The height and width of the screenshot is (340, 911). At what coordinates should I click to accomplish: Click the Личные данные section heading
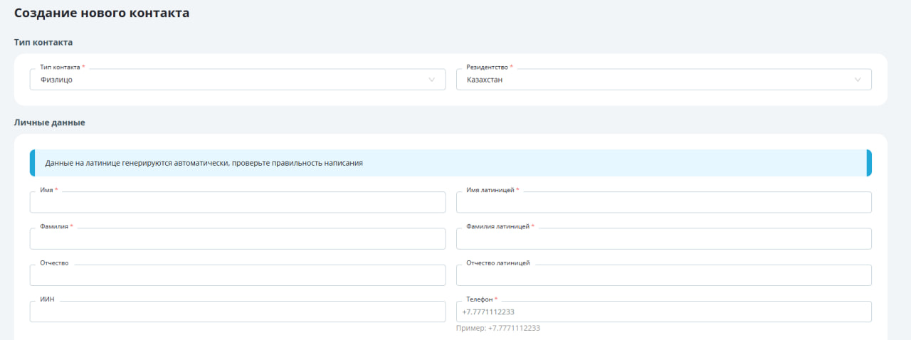[x=49, y=122]
